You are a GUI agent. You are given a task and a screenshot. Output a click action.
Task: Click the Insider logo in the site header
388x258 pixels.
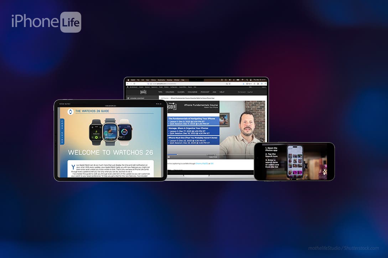coord(143,92)
